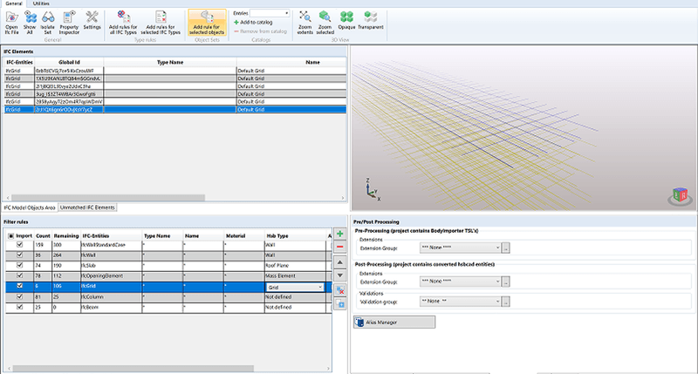Remove filter rule with red minus
This screenshot has height=374, width=698.
[x=340, y=247]
